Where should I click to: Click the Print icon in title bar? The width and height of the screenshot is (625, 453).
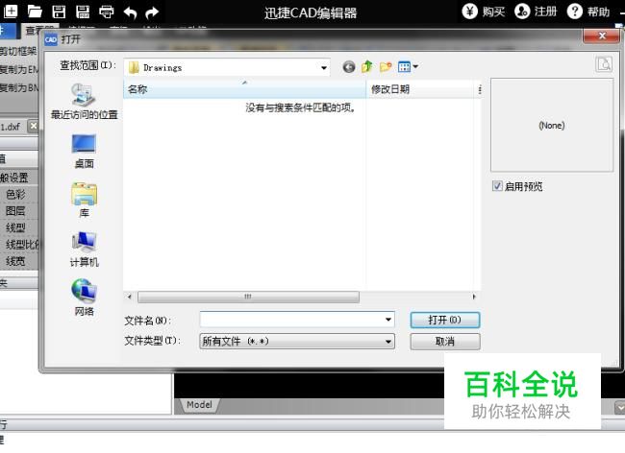pyautogui.click(x=106, y=12)
